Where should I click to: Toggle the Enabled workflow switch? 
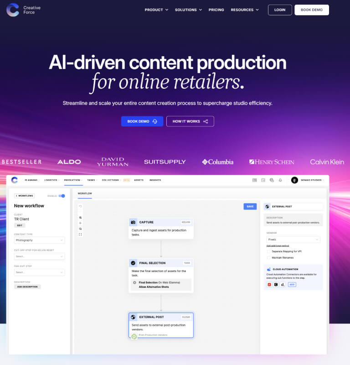(x=62, y=196)
